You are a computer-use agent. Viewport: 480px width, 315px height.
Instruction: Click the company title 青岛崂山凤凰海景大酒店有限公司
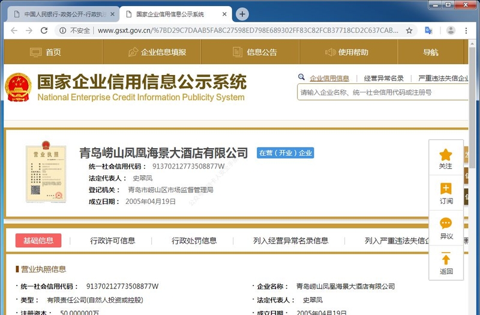tap(163, 153)
